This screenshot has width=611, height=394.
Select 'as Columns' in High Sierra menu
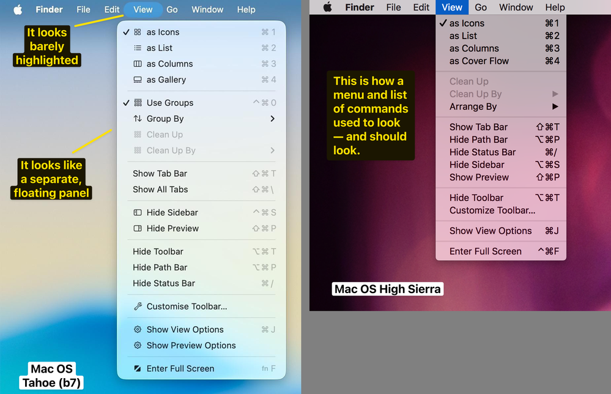pyautogui.click(x=501, y=48)
